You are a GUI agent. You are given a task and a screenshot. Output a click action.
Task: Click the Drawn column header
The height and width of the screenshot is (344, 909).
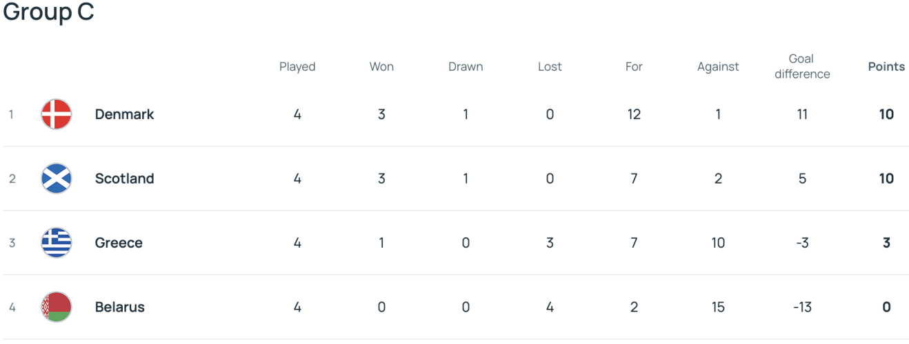coord(466,67)
